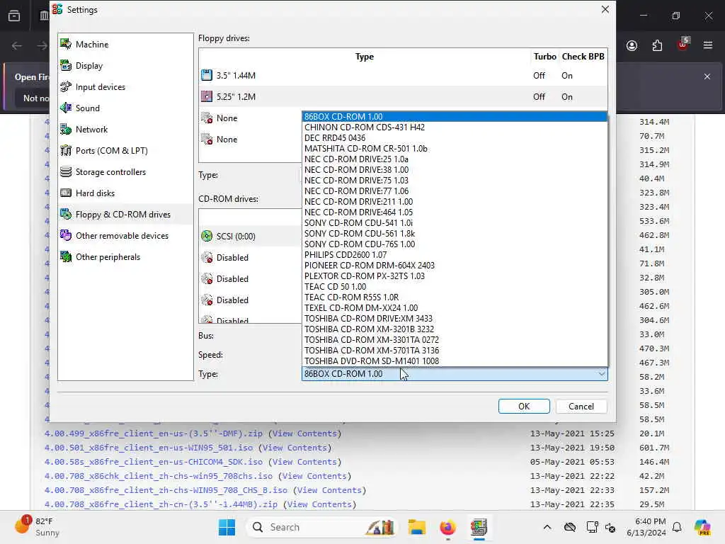
Task: View Contents of win95_708chs.iso
Action: click(314, 476)
